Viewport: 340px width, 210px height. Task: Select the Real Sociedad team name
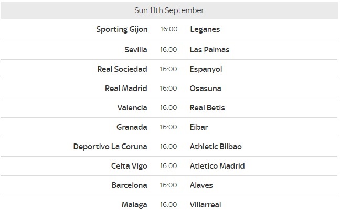click(x=122, y=69)
